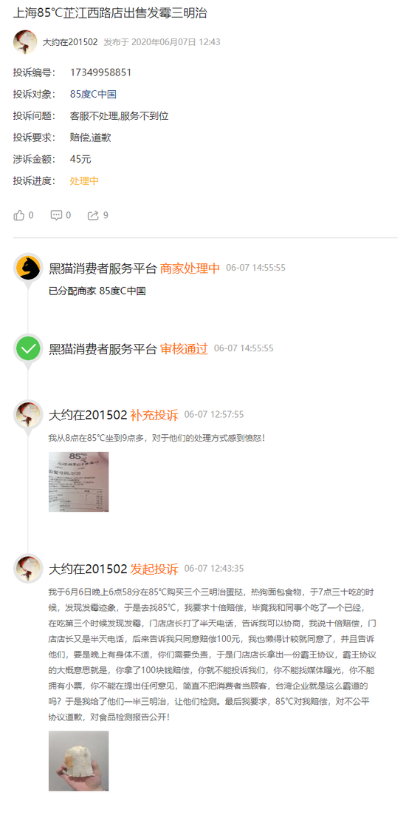Click 黑猫消费者服务平台 name in first timeline entry
The image size is (406, 835).
pyautogui.click(x=103, y=268)
